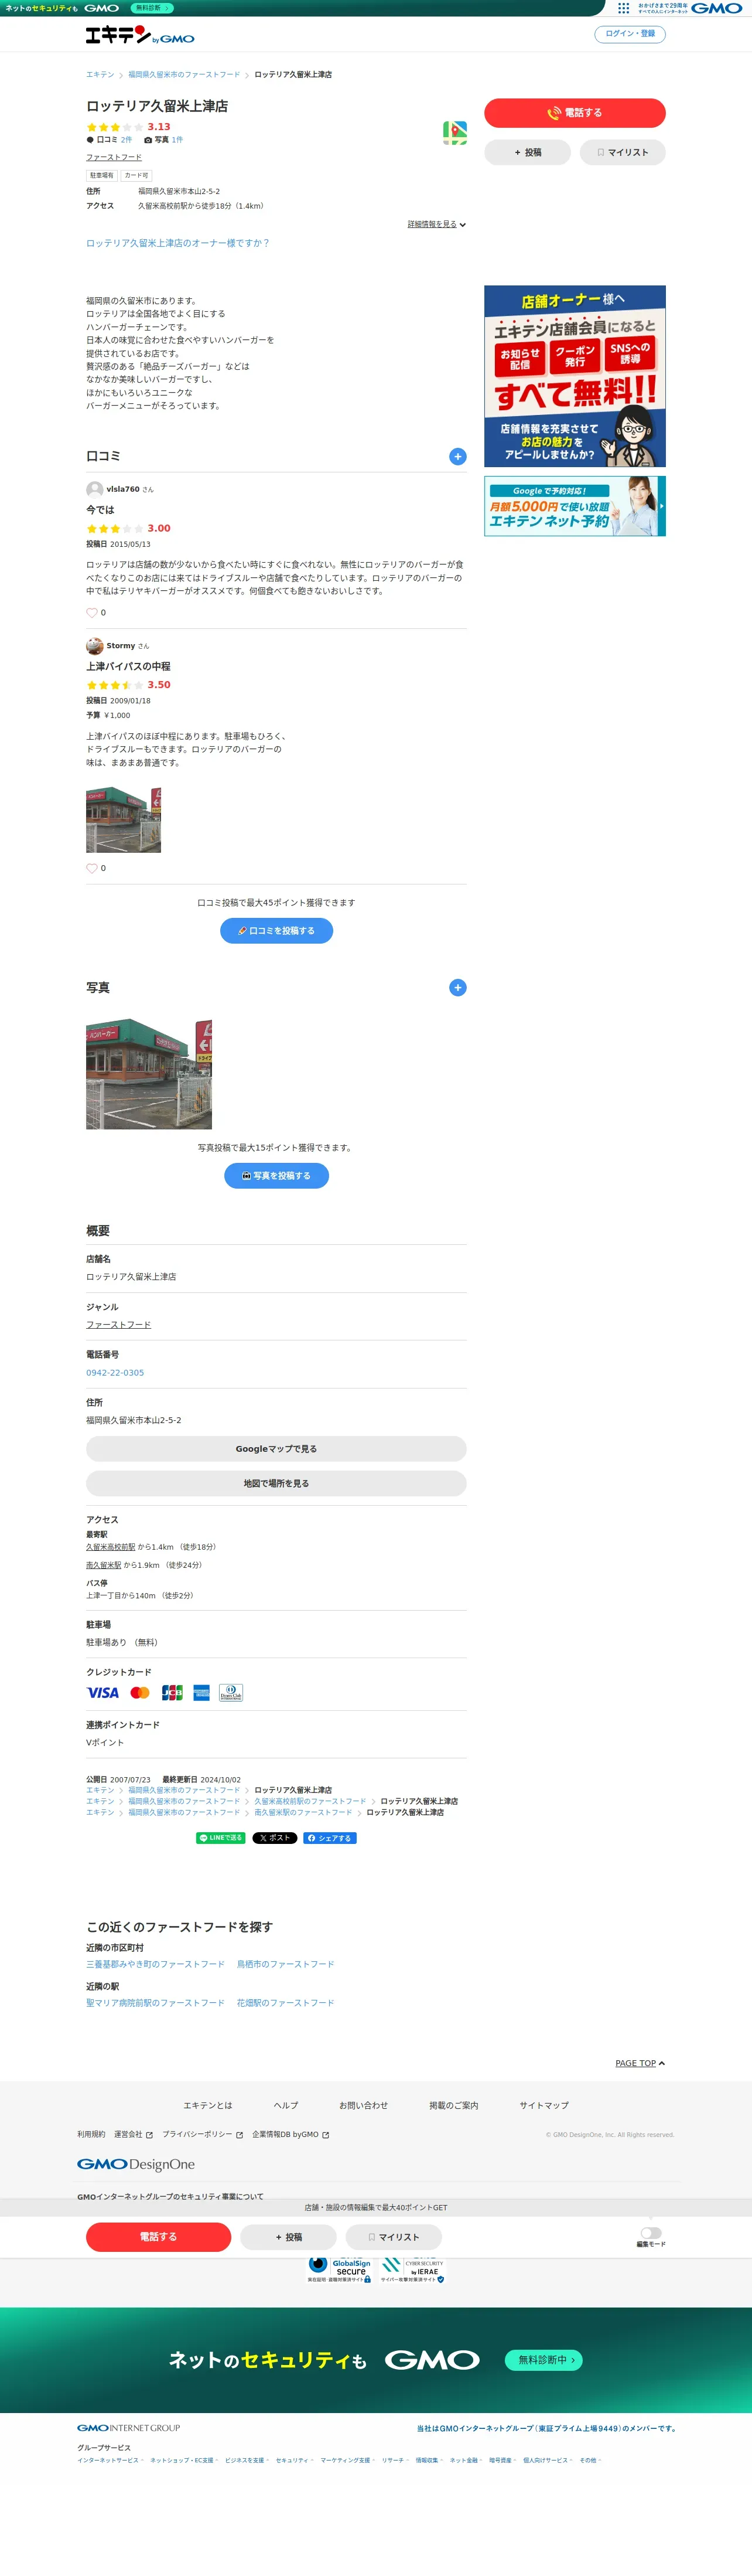
Task: Click ロッテリア久留米上津店のオーナー様ですか？ link
Action: click(178, 243)
